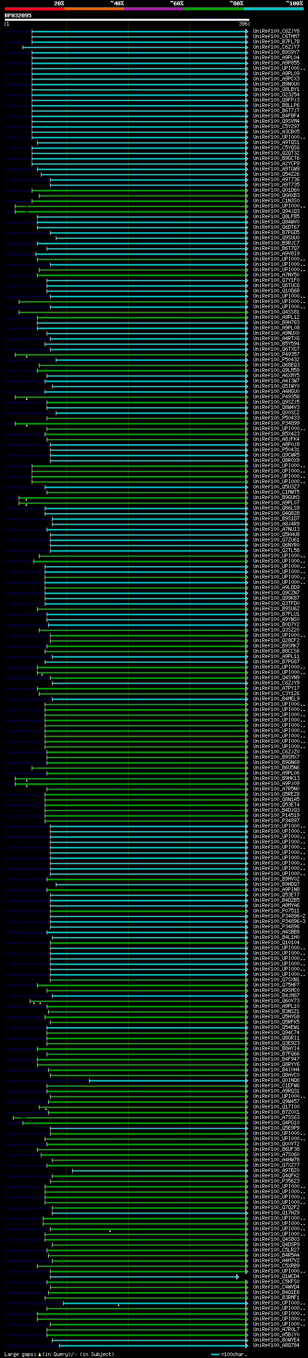Screen dimensions: 308x1358
Task: Pick the UniRef100_P34896-2 label
Action: click(279, 916)
